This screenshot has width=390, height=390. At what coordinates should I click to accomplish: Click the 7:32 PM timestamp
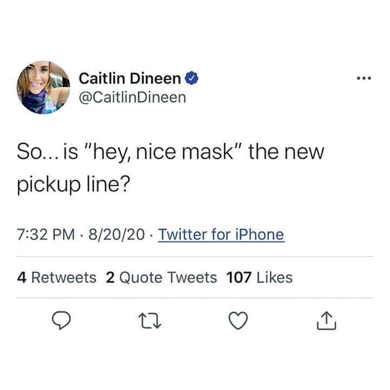tap(46, 235)
